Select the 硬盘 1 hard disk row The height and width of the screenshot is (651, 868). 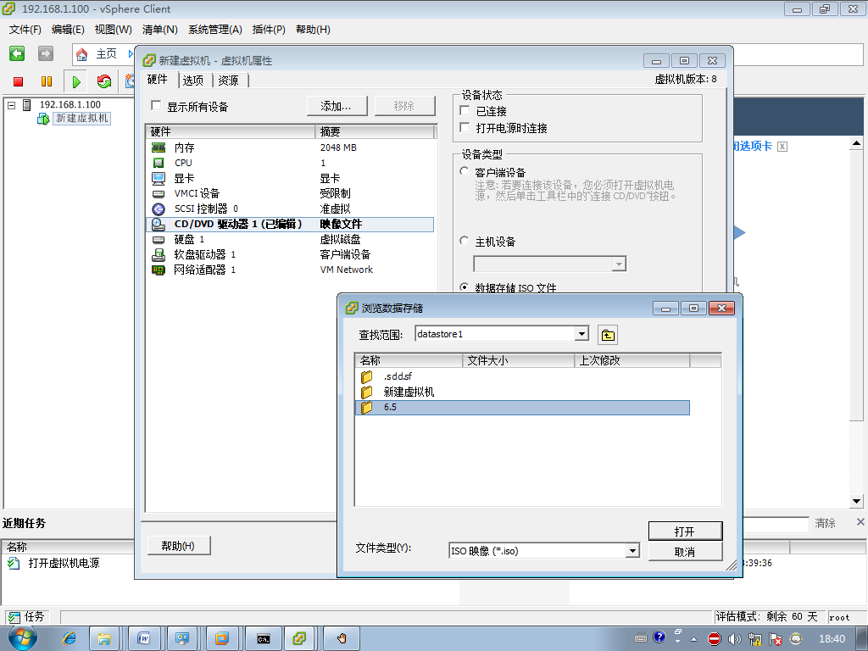(x=290, y=239)
